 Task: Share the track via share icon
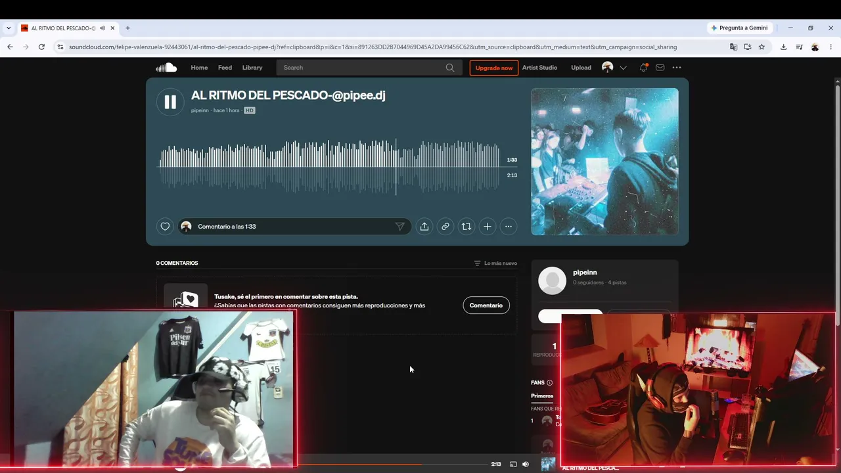point(424,227)
